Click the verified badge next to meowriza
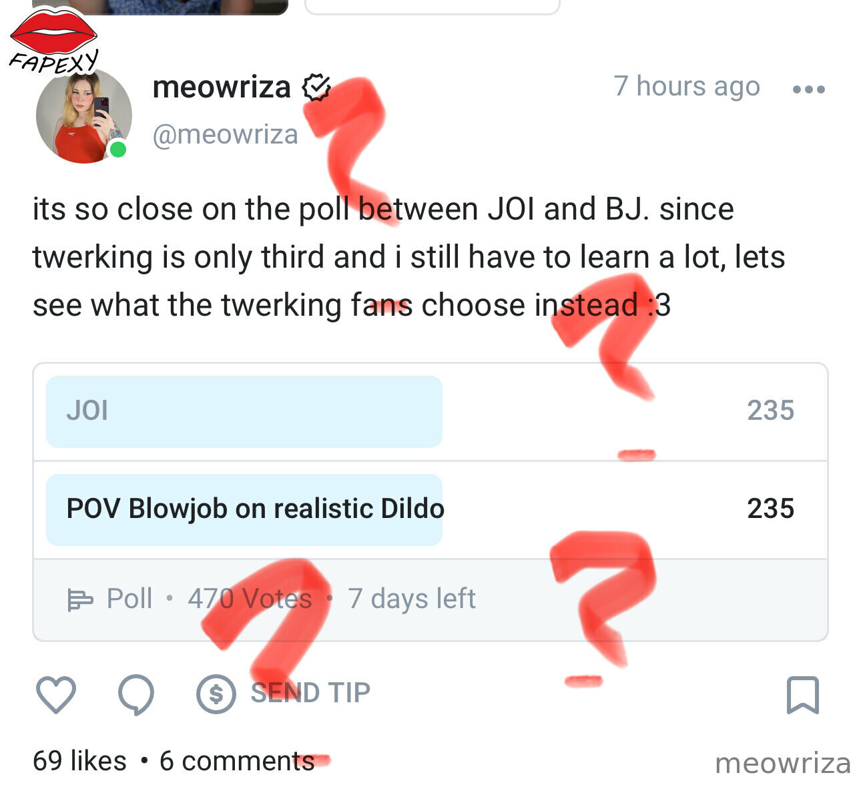The height and width of the screenshot is (789, 861). (x=316, y=87)
